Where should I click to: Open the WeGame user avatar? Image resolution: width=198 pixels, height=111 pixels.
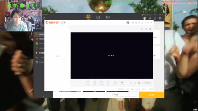click(144, 18)
